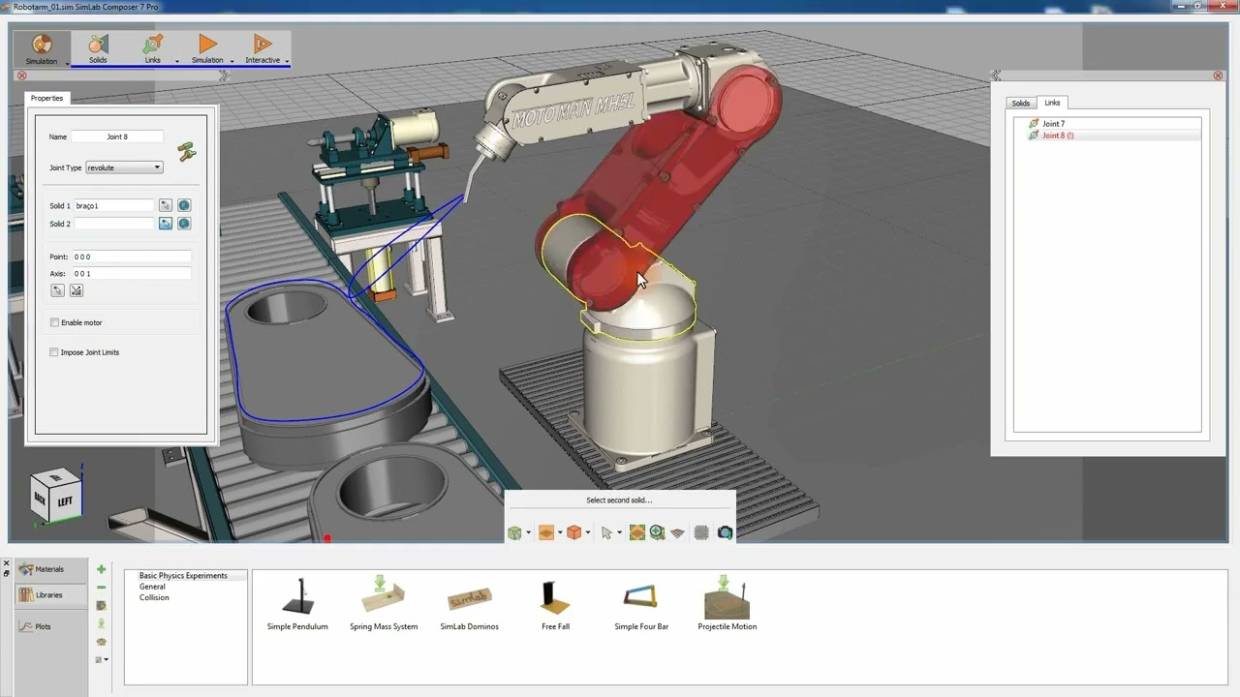The width and height of the screenshot is (1240, 697).
Task: Click the green cube view icon
Action: tap(514, 532)
